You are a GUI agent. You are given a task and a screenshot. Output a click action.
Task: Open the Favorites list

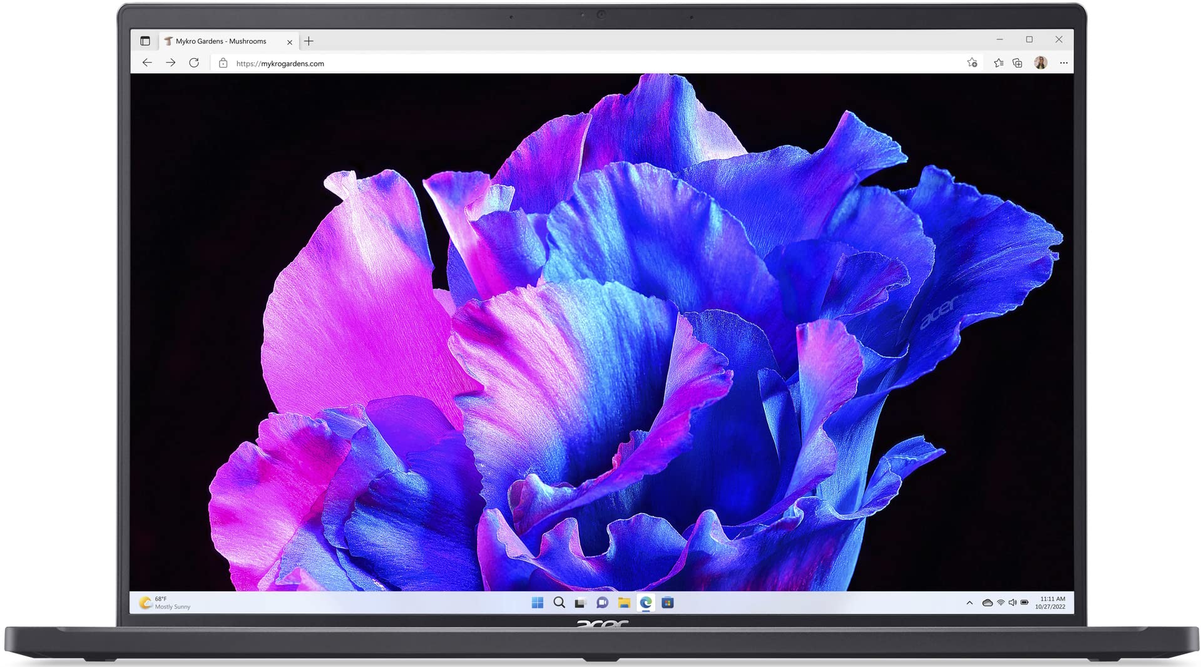998,63
